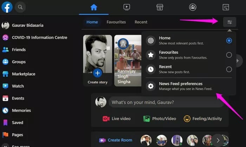The width and height of the screenshot is (246, 147).
Task: Click the stories next arrow button
Action: coord(238,60)
